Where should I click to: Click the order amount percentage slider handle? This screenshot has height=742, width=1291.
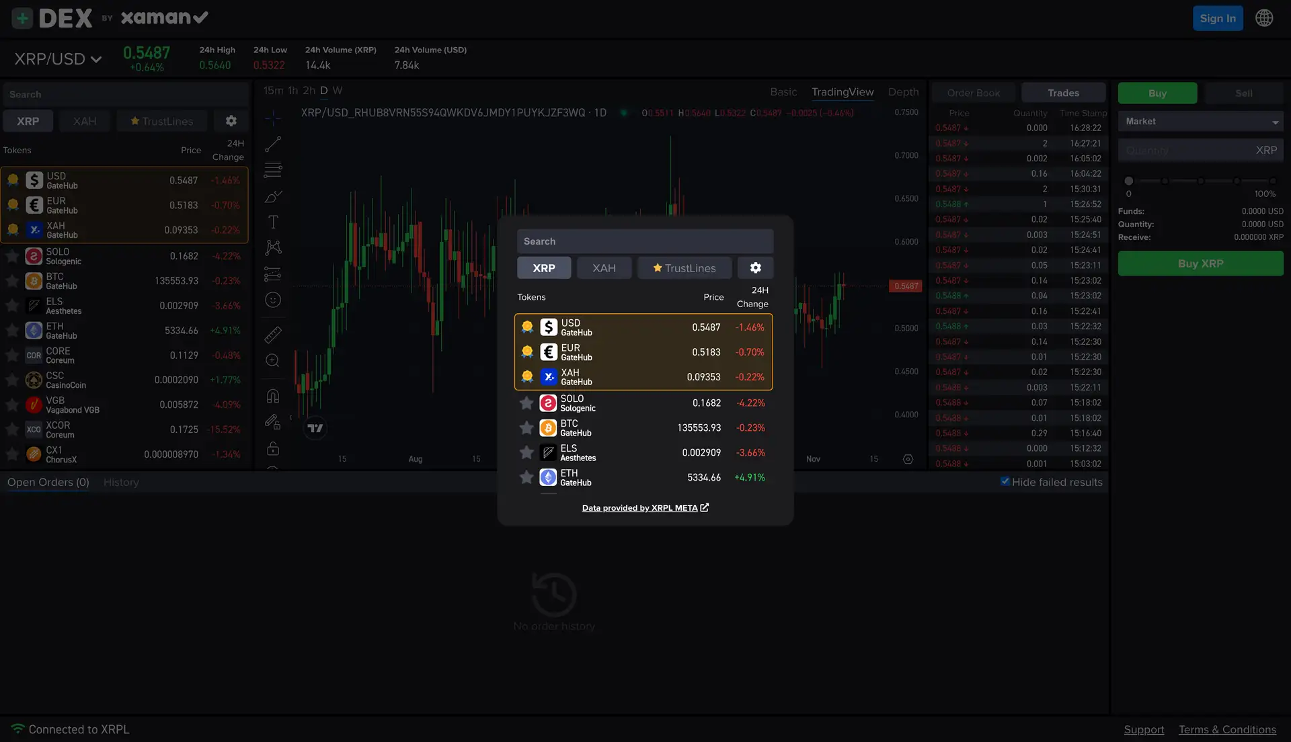tap(1129, 181)
